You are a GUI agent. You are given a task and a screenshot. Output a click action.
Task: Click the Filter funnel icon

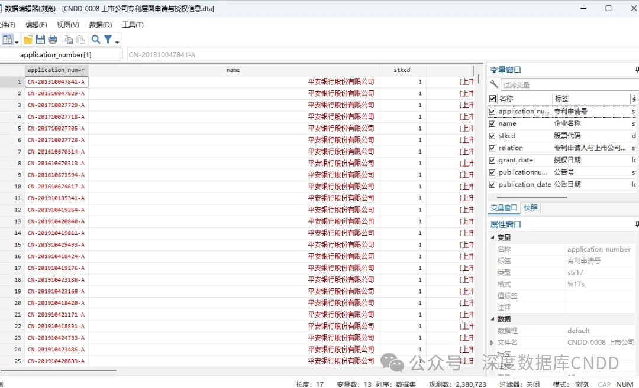108,40
